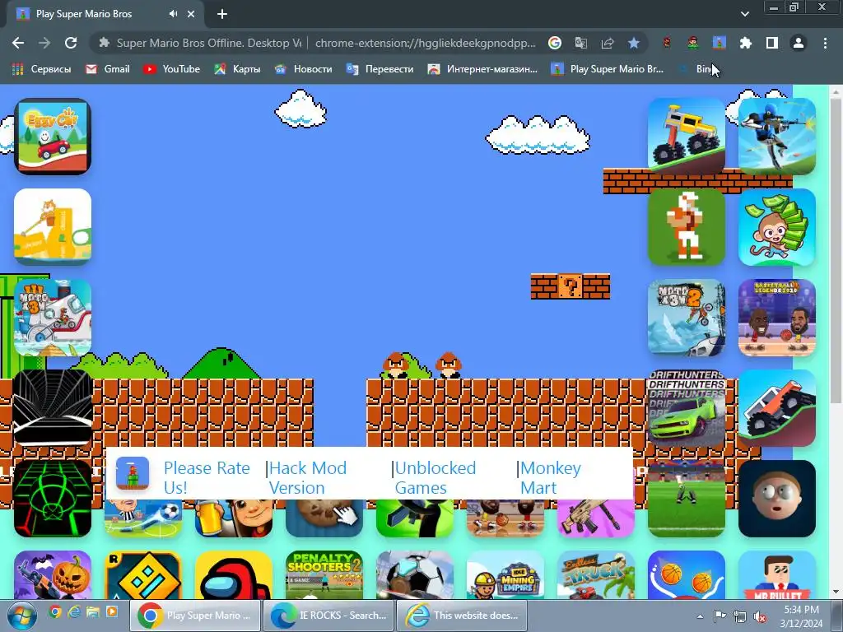Open the Extensions puzzle icon menu
The height and width of the screenshot is (632, 843).
pos(746,43)
